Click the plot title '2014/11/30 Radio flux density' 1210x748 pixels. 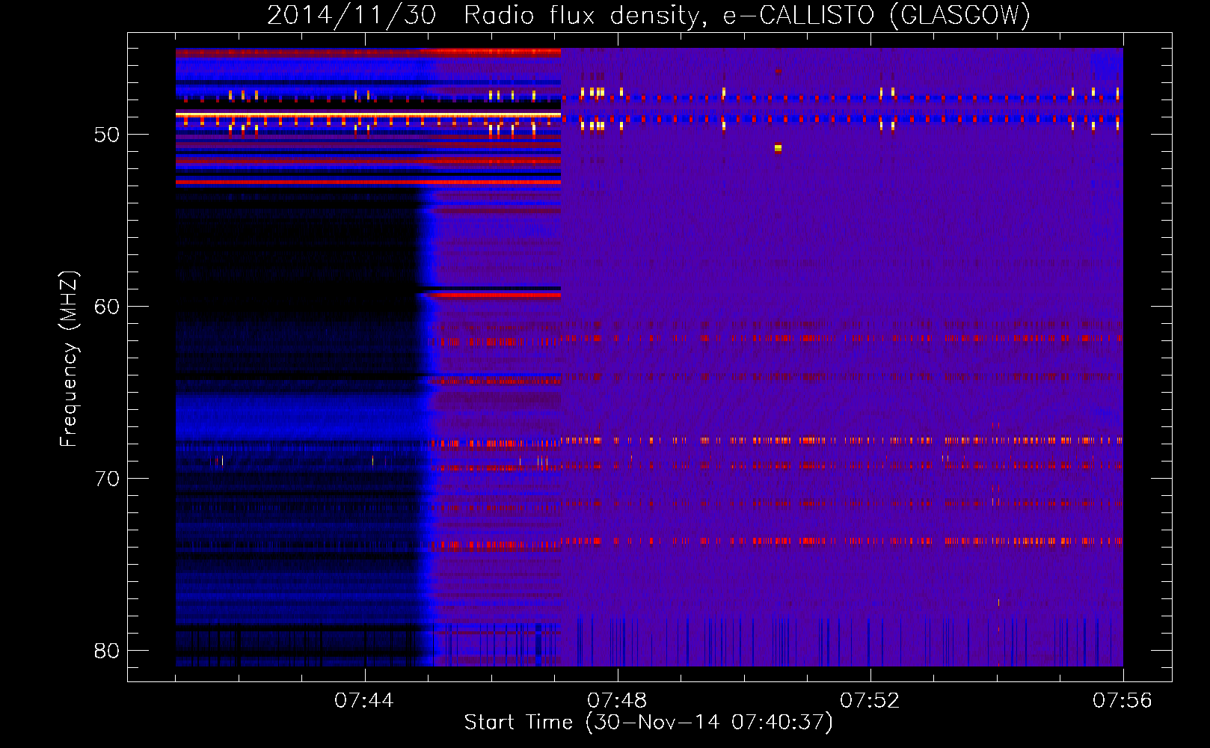click(x=648, y=15)
